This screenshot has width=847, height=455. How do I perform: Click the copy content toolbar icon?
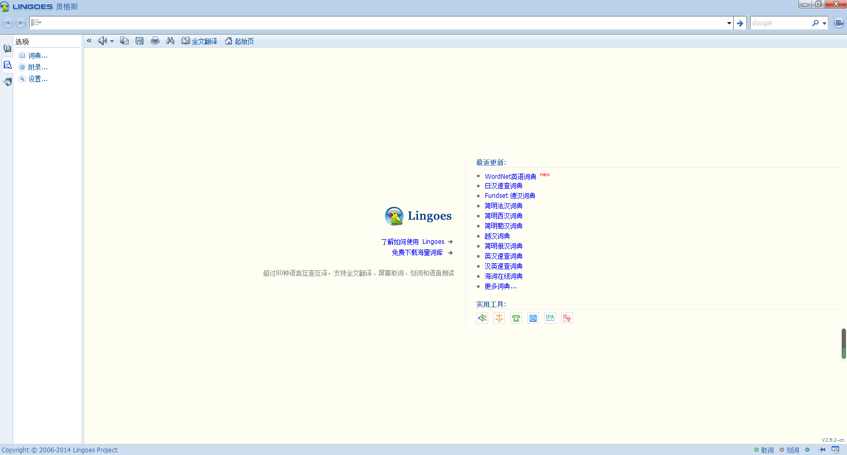click(124, 41)
